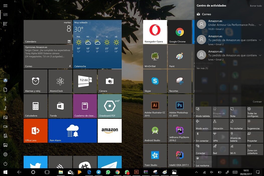Viewport: 264px width, 176px height.
Task: Toggle the Ubicación quick action
Action: (221, 124)
